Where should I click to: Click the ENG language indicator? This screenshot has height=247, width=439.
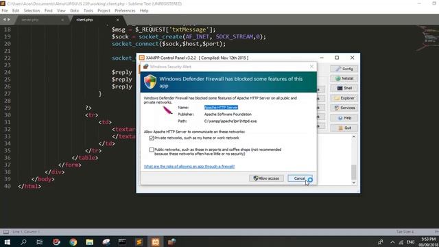click(410, 242)
